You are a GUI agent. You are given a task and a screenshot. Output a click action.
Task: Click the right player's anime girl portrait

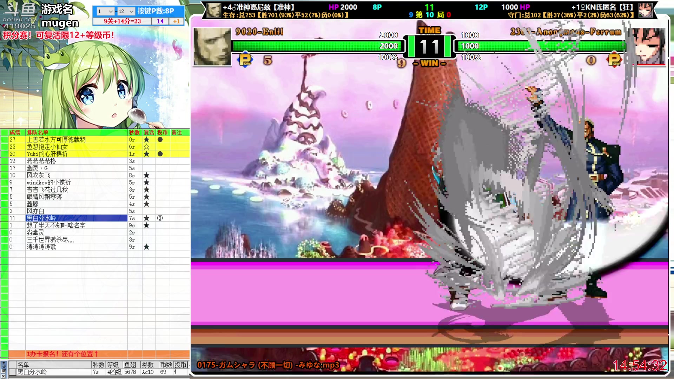click(649, 47)
